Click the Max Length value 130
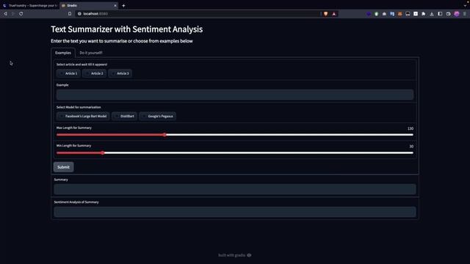The image size is (470, 264). [411, 128]
